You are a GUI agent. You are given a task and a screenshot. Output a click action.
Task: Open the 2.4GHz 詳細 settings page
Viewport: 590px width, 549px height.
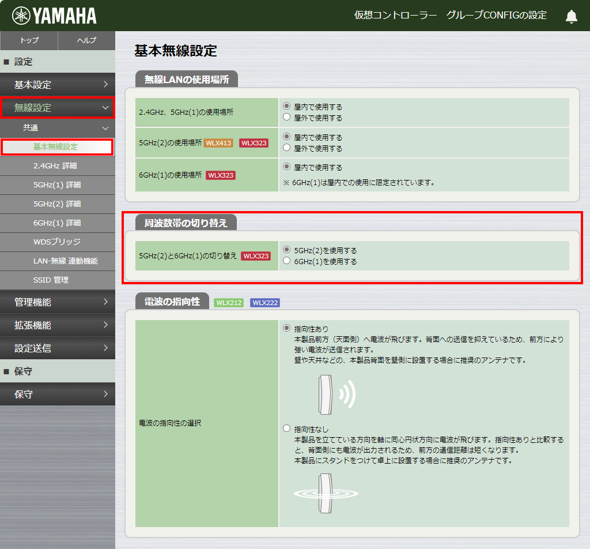coord(57,166)
